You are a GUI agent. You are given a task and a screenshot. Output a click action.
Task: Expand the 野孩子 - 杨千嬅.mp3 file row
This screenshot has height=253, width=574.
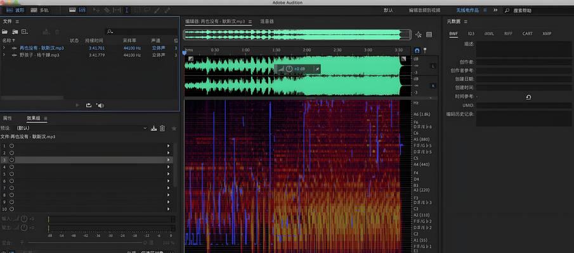coord(4,55)
